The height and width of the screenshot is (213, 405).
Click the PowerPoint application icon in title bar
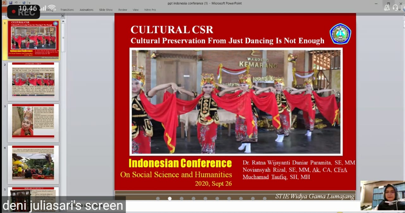[x=4, y=3]
